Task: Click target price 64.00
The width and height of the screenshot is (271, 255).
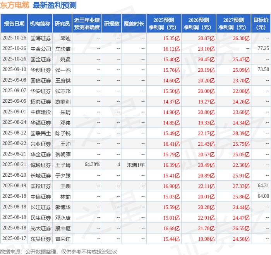Action: [263, 196]
